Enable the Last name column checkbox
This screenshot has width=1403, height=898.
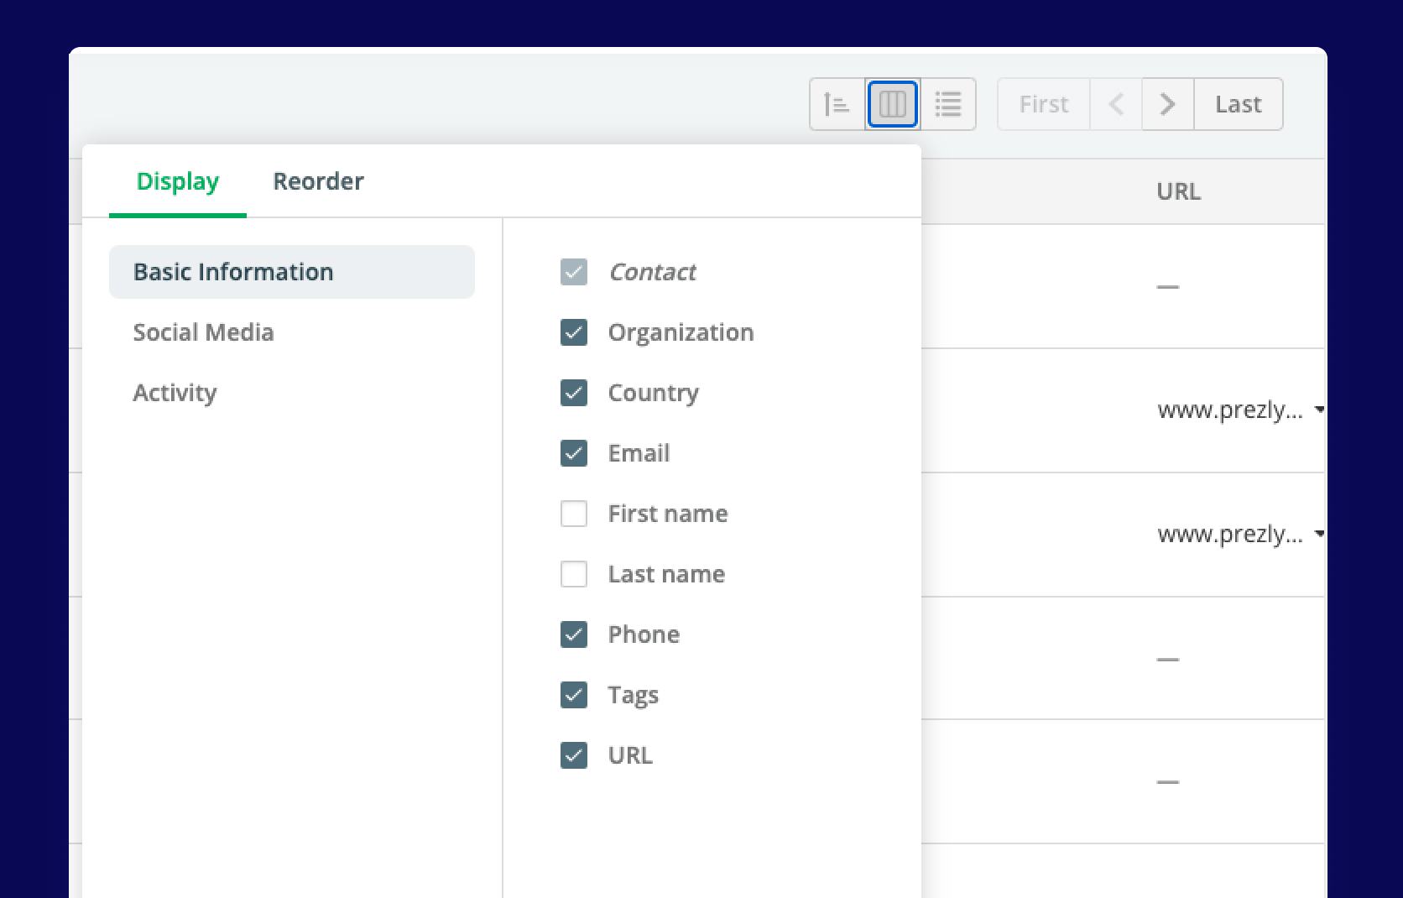coord(574,574)
